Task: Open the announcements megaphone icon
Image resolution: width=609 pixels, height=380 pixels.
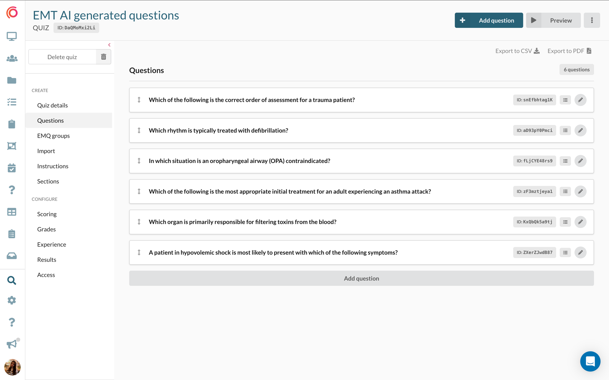Action: tap(12, 344)
